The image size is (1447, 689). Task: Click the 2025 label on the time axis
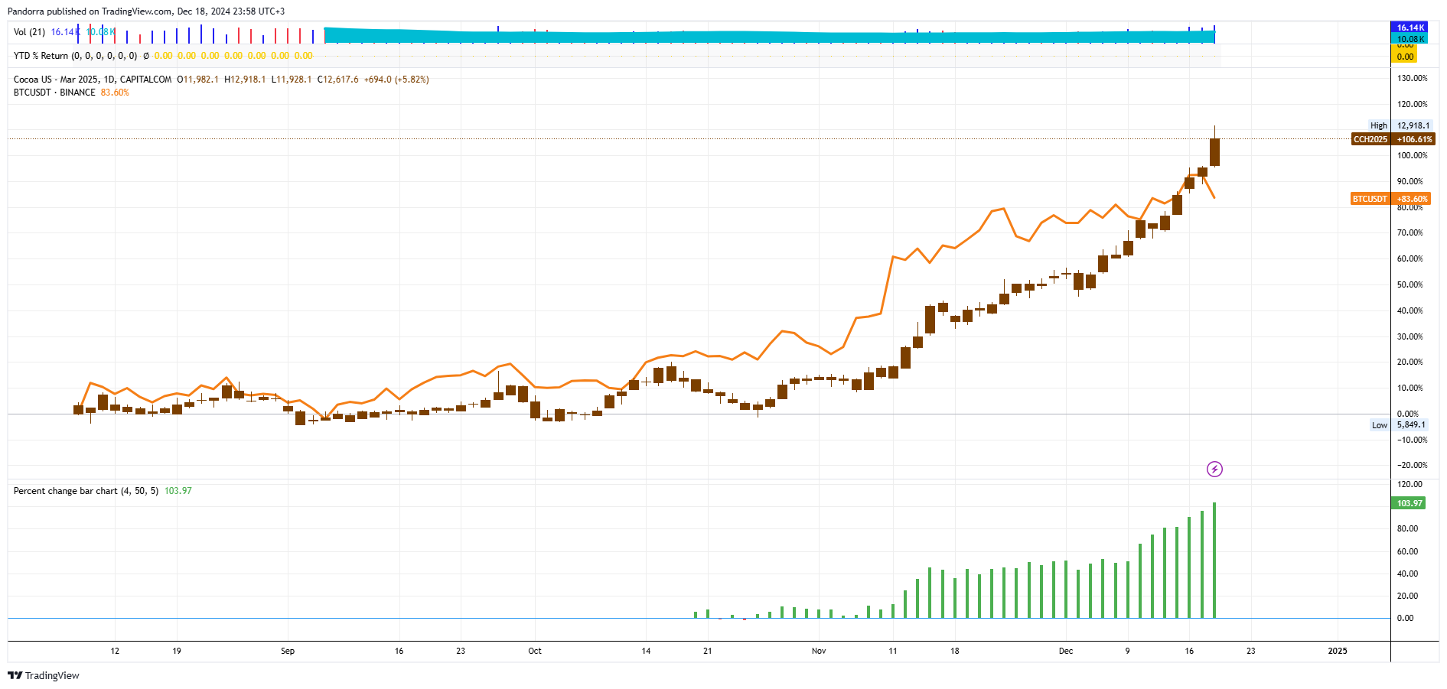pos(1338,652)
